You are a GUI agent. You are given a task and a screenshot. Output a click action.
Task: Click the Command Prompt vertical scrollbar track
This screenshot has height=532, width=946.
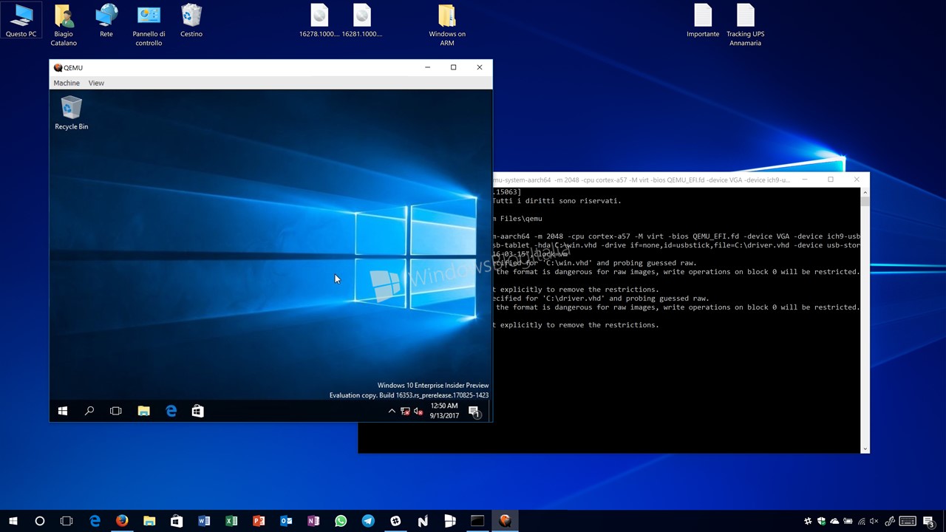tap(865, 320)
